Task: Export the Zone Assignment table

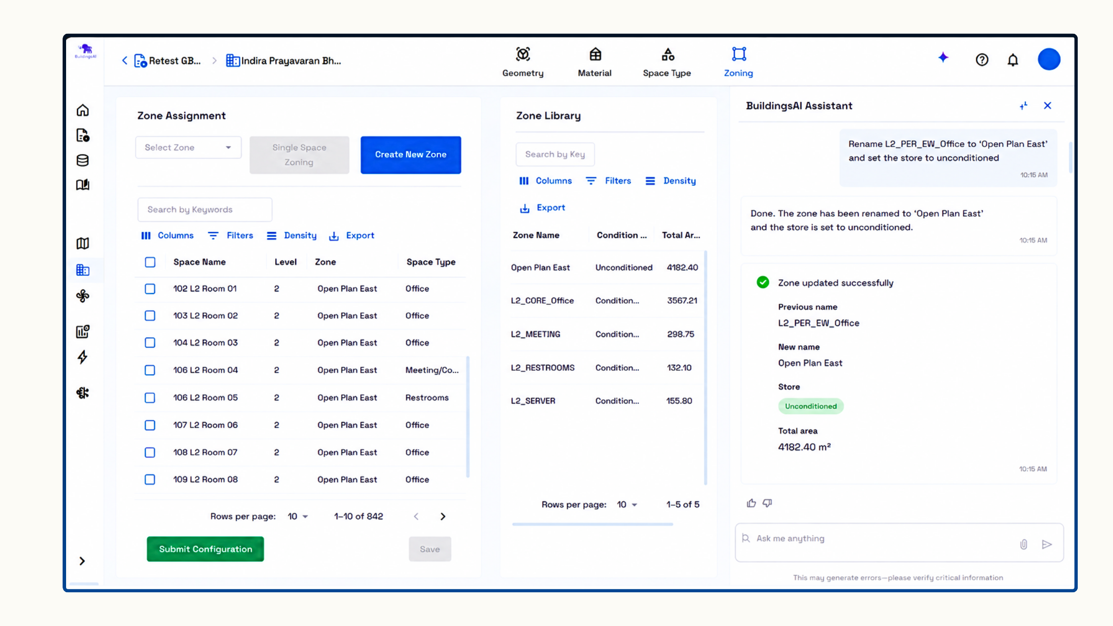Action: (x=352, y=235)
